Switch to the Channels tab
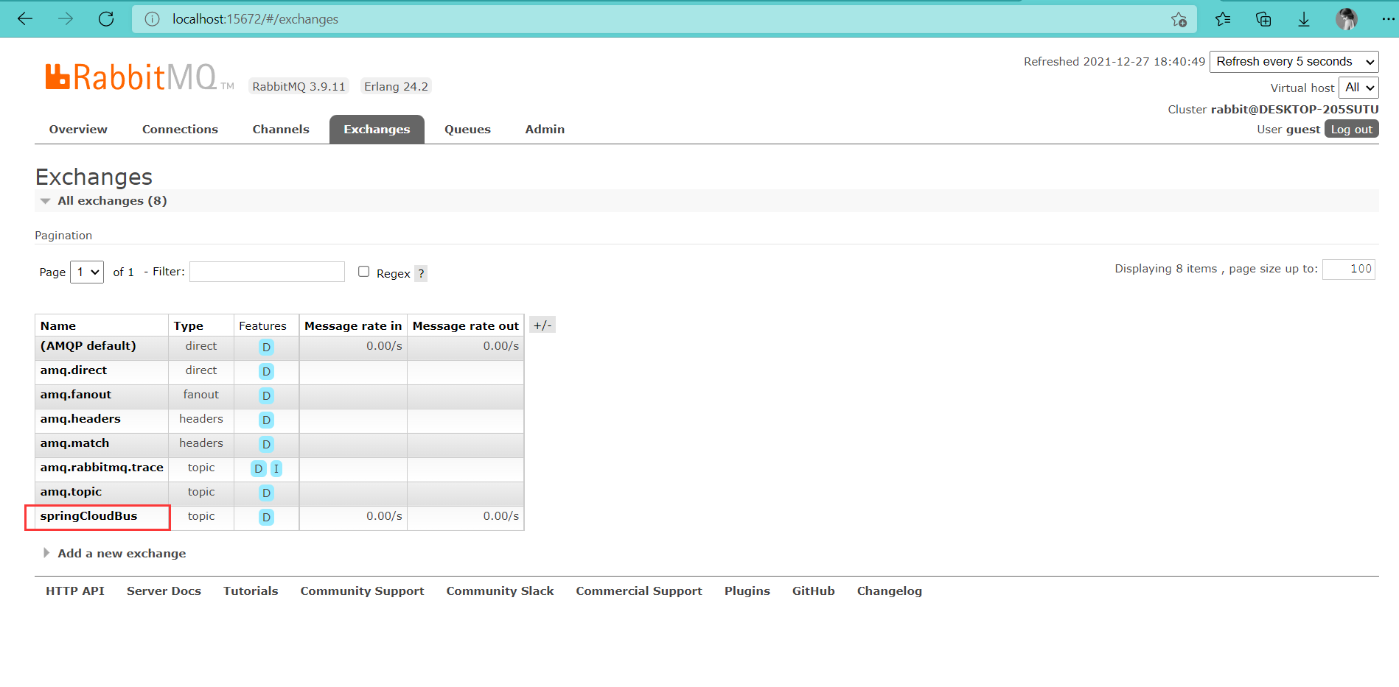Viewport: 1399px width, 687px height. coord(281,130)
